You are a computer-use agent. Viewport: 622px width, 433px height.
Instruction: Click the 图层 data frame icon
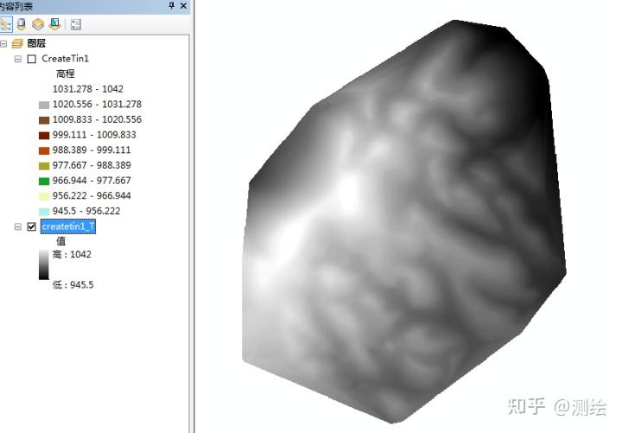click(x=17, y=43)
